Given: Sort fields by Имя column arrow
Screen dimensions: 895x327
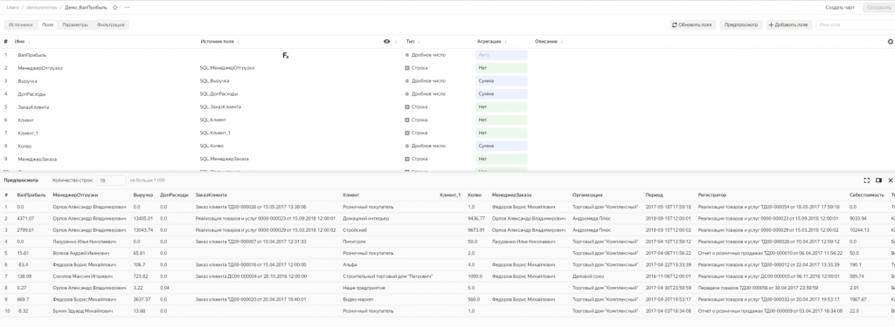Looking at the screenshot, I should pyautogui.click(x=29, y=42).
